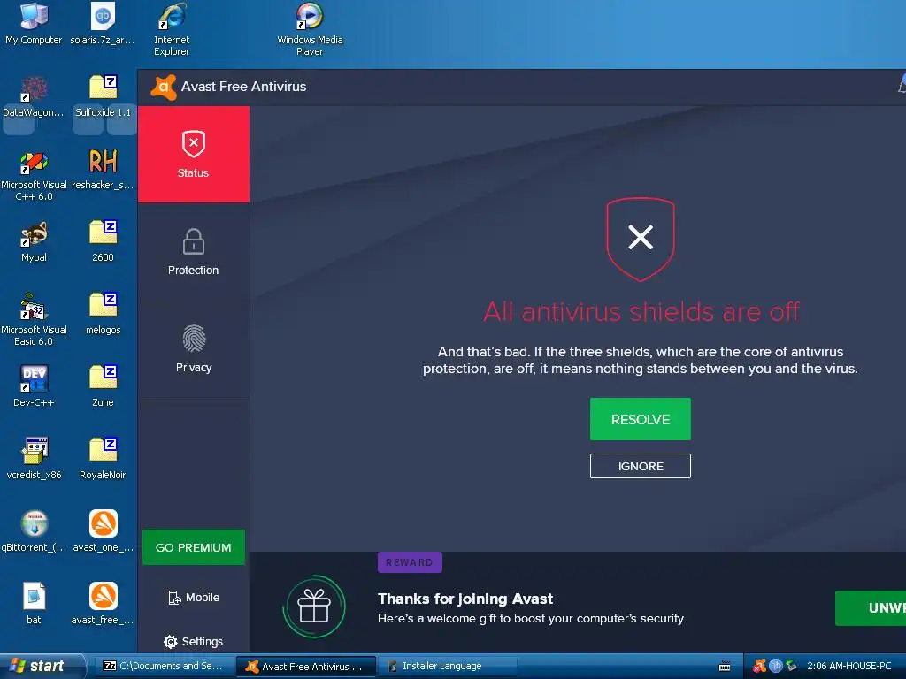Open the Protection section in Avast sidebar
Screen dimensions: 906x679
[x=194, y=252]
